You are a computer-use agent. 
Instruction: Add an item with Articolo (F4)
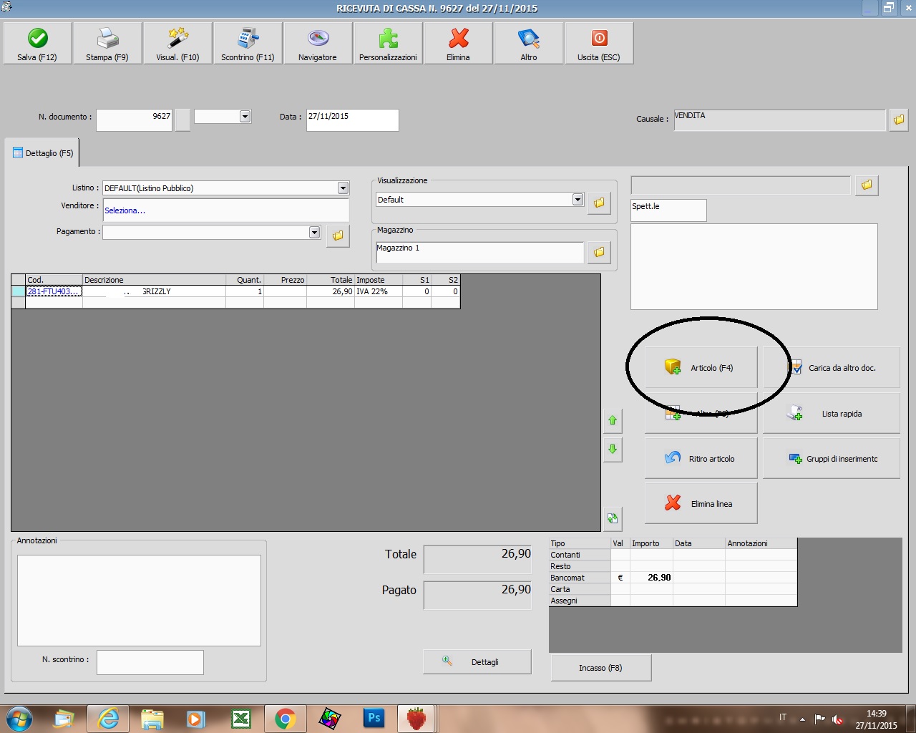point(701,368)
